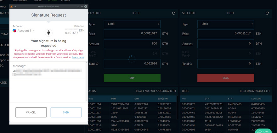277x133 pixels.
Task: Select bid row with price 0.00009471
Action: pyautogui.click(x=226, y=108)
